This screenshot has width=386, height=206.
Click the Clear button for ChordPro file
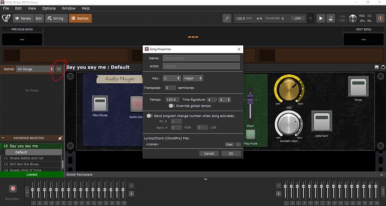pyautogui.click(x=229, y=145)
